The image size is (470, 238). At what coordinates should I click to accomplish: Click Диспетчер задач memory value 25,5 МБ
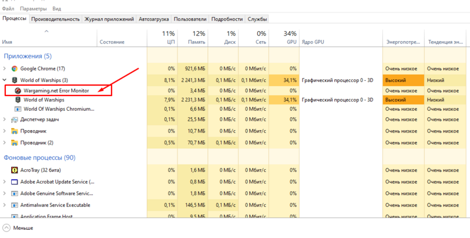(x=196, y=120)
